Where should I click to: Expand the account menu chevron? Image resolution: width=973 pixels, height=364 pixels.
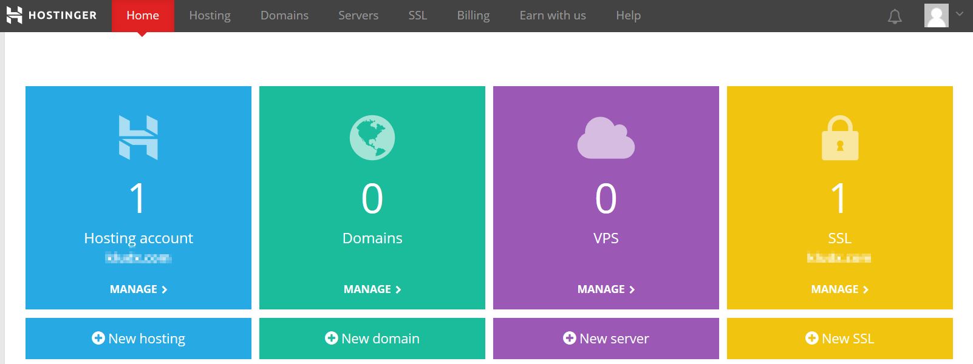pos(960,13)
